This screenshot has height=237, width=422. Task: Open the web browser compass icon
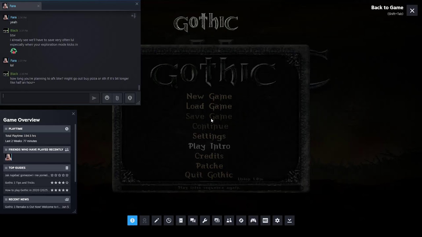coord(241,221)
